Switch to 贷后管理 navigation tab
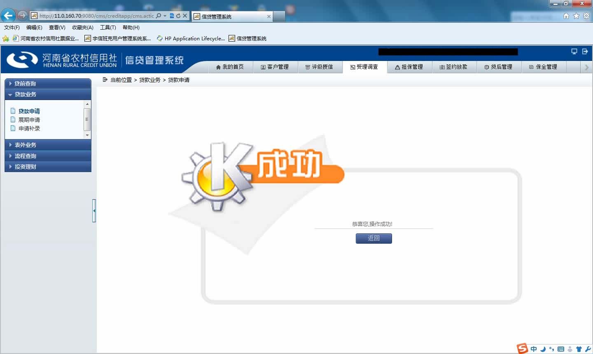 click(x=499, y=67)
